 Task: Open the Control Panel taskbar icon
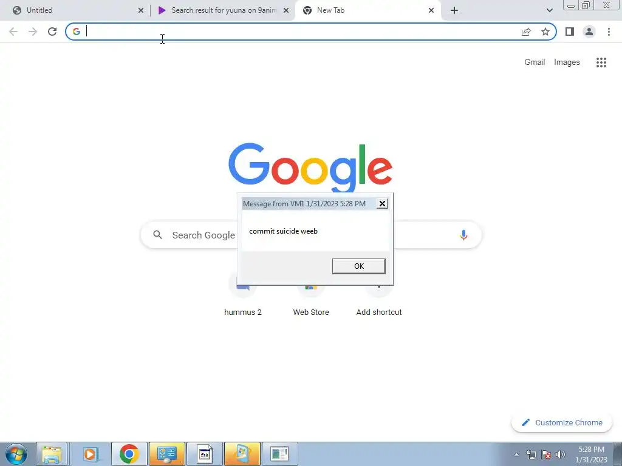pyautogui.click(x=167, y=454)
